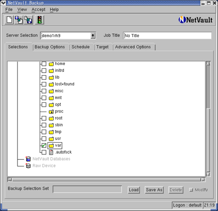
Task: Open the window menu in title bar
Action: (3, 3)
